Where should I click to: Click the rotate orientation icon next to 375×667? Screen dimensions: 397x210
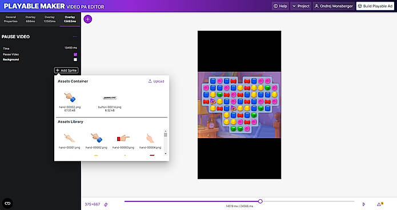106,204
